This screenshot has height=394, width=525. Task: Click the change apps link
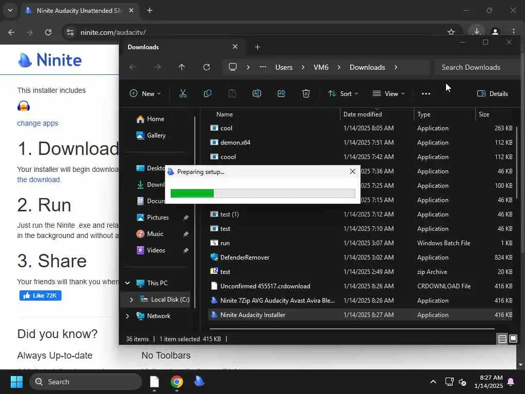(37, 123)
